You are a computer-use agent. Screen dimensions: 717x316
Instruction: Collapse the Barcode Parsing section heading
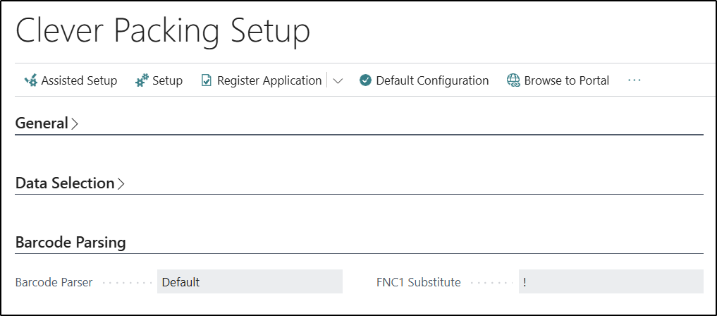[71, 243]
